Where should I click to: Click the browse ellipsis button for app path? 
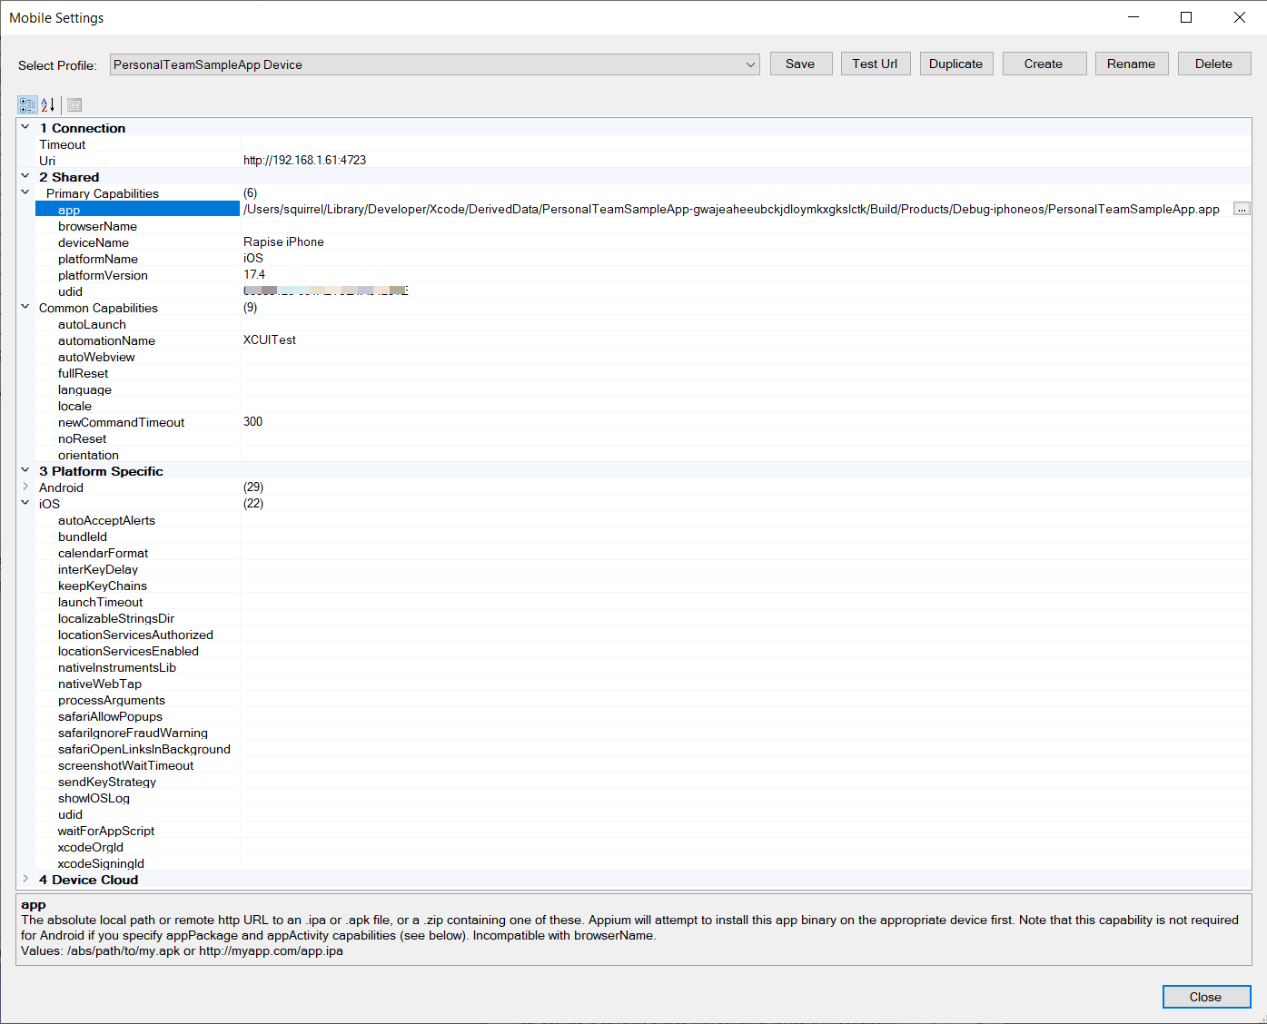(1241, 209)
